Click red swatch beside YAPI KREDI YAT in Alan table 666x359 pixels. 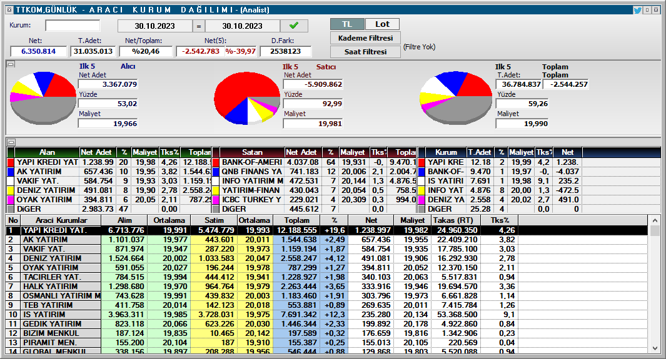(x=11, y=162)
